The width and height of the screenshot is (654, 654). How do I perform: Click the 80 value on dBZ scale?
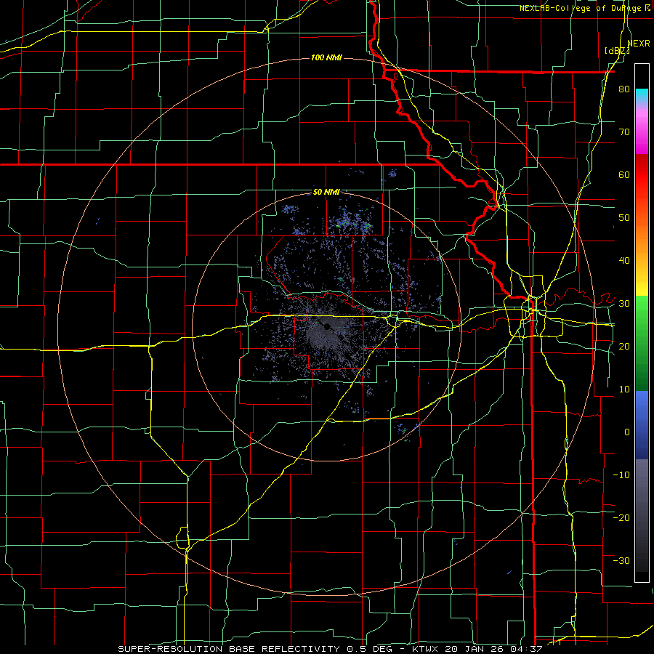pos(624,89)
